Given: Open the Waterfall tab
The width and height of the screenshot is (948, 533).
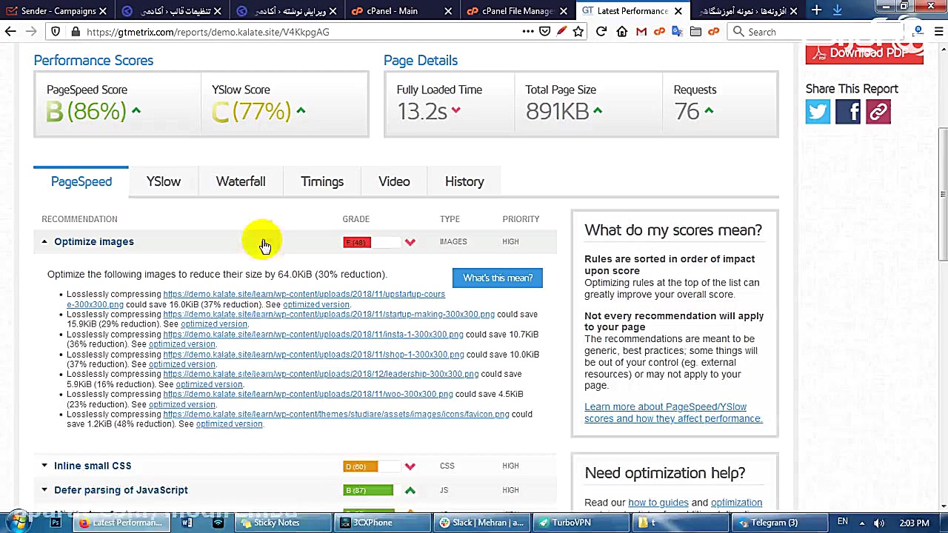Looking at the screenshot, I should (x=241, y=182).
